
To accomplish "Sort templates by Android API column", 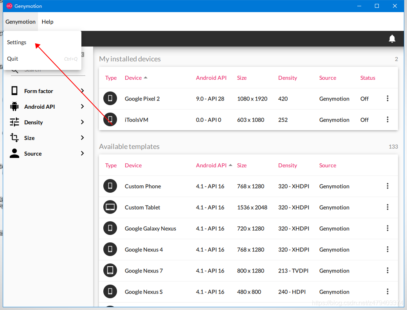I will (211, 165).
